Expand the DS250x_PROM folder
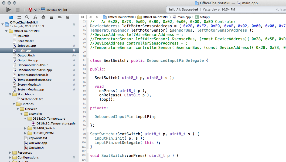Viewport: 286px width, 162px height. 25,133
